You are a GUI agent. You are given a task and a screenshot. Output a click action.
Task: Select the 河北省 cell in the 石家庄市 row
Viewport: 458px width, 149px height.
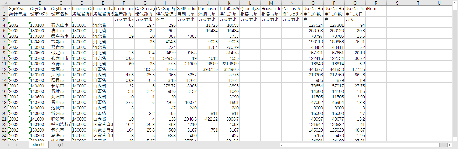(103, 25)
